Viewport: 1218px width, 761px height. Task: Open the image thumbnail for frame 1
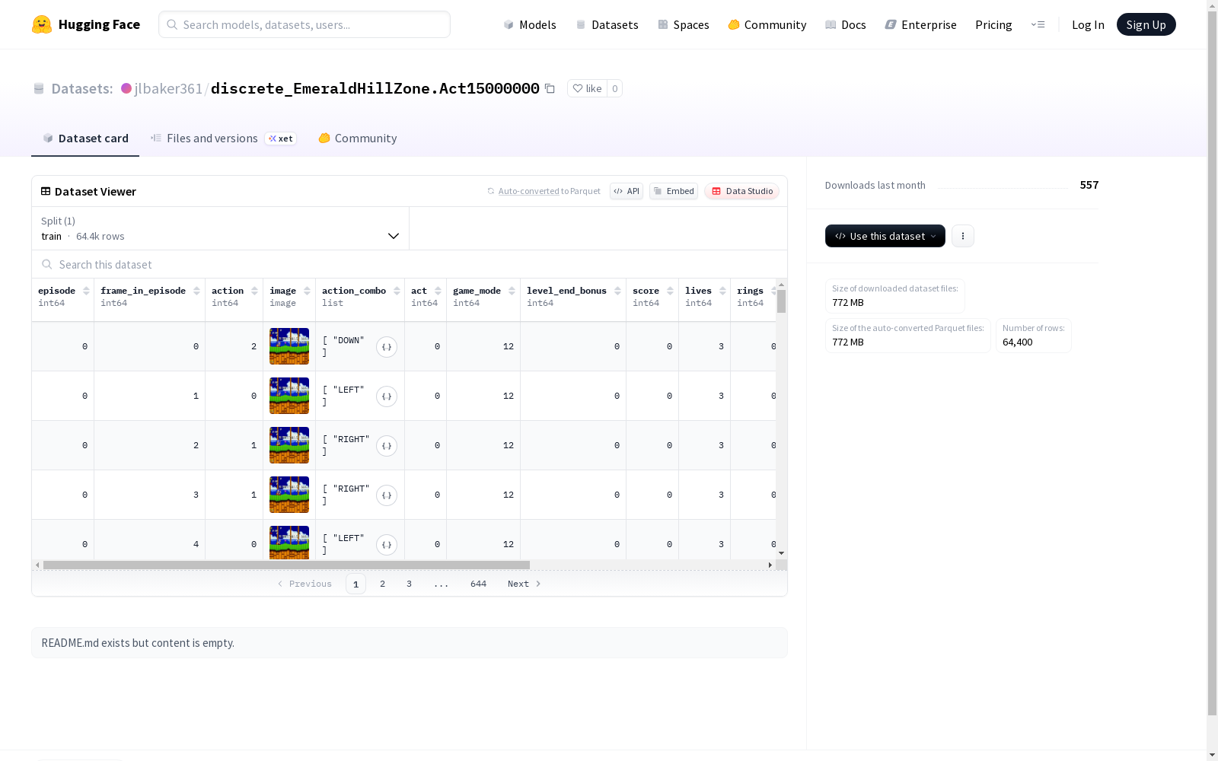coord(289,396)
